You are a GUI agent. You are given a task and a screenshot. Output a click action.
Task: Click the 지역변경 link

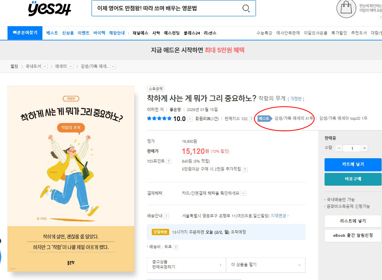[280, 216]
